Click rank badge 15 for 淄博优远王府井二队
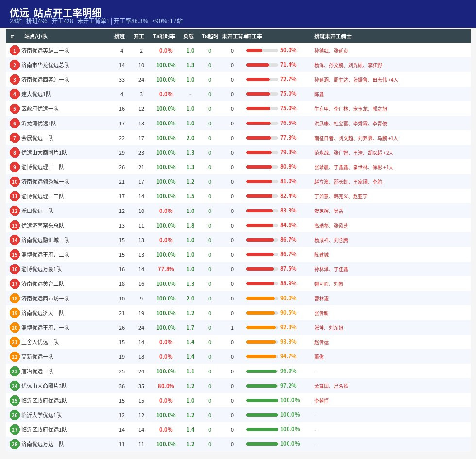Screen dimensions: 476x459 pos(14,255)
